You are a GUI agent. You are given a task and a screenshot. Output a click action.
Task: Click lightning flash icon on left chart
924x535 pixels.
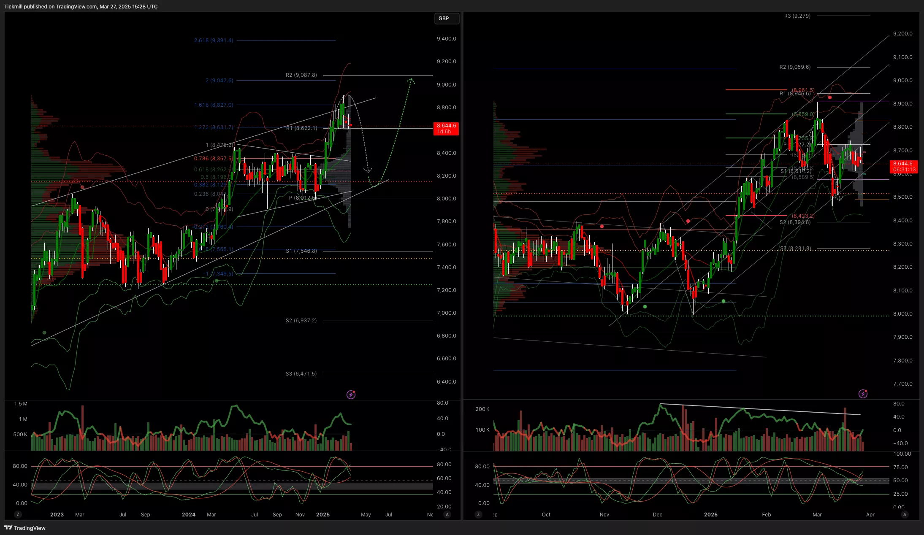coord(351,394)
